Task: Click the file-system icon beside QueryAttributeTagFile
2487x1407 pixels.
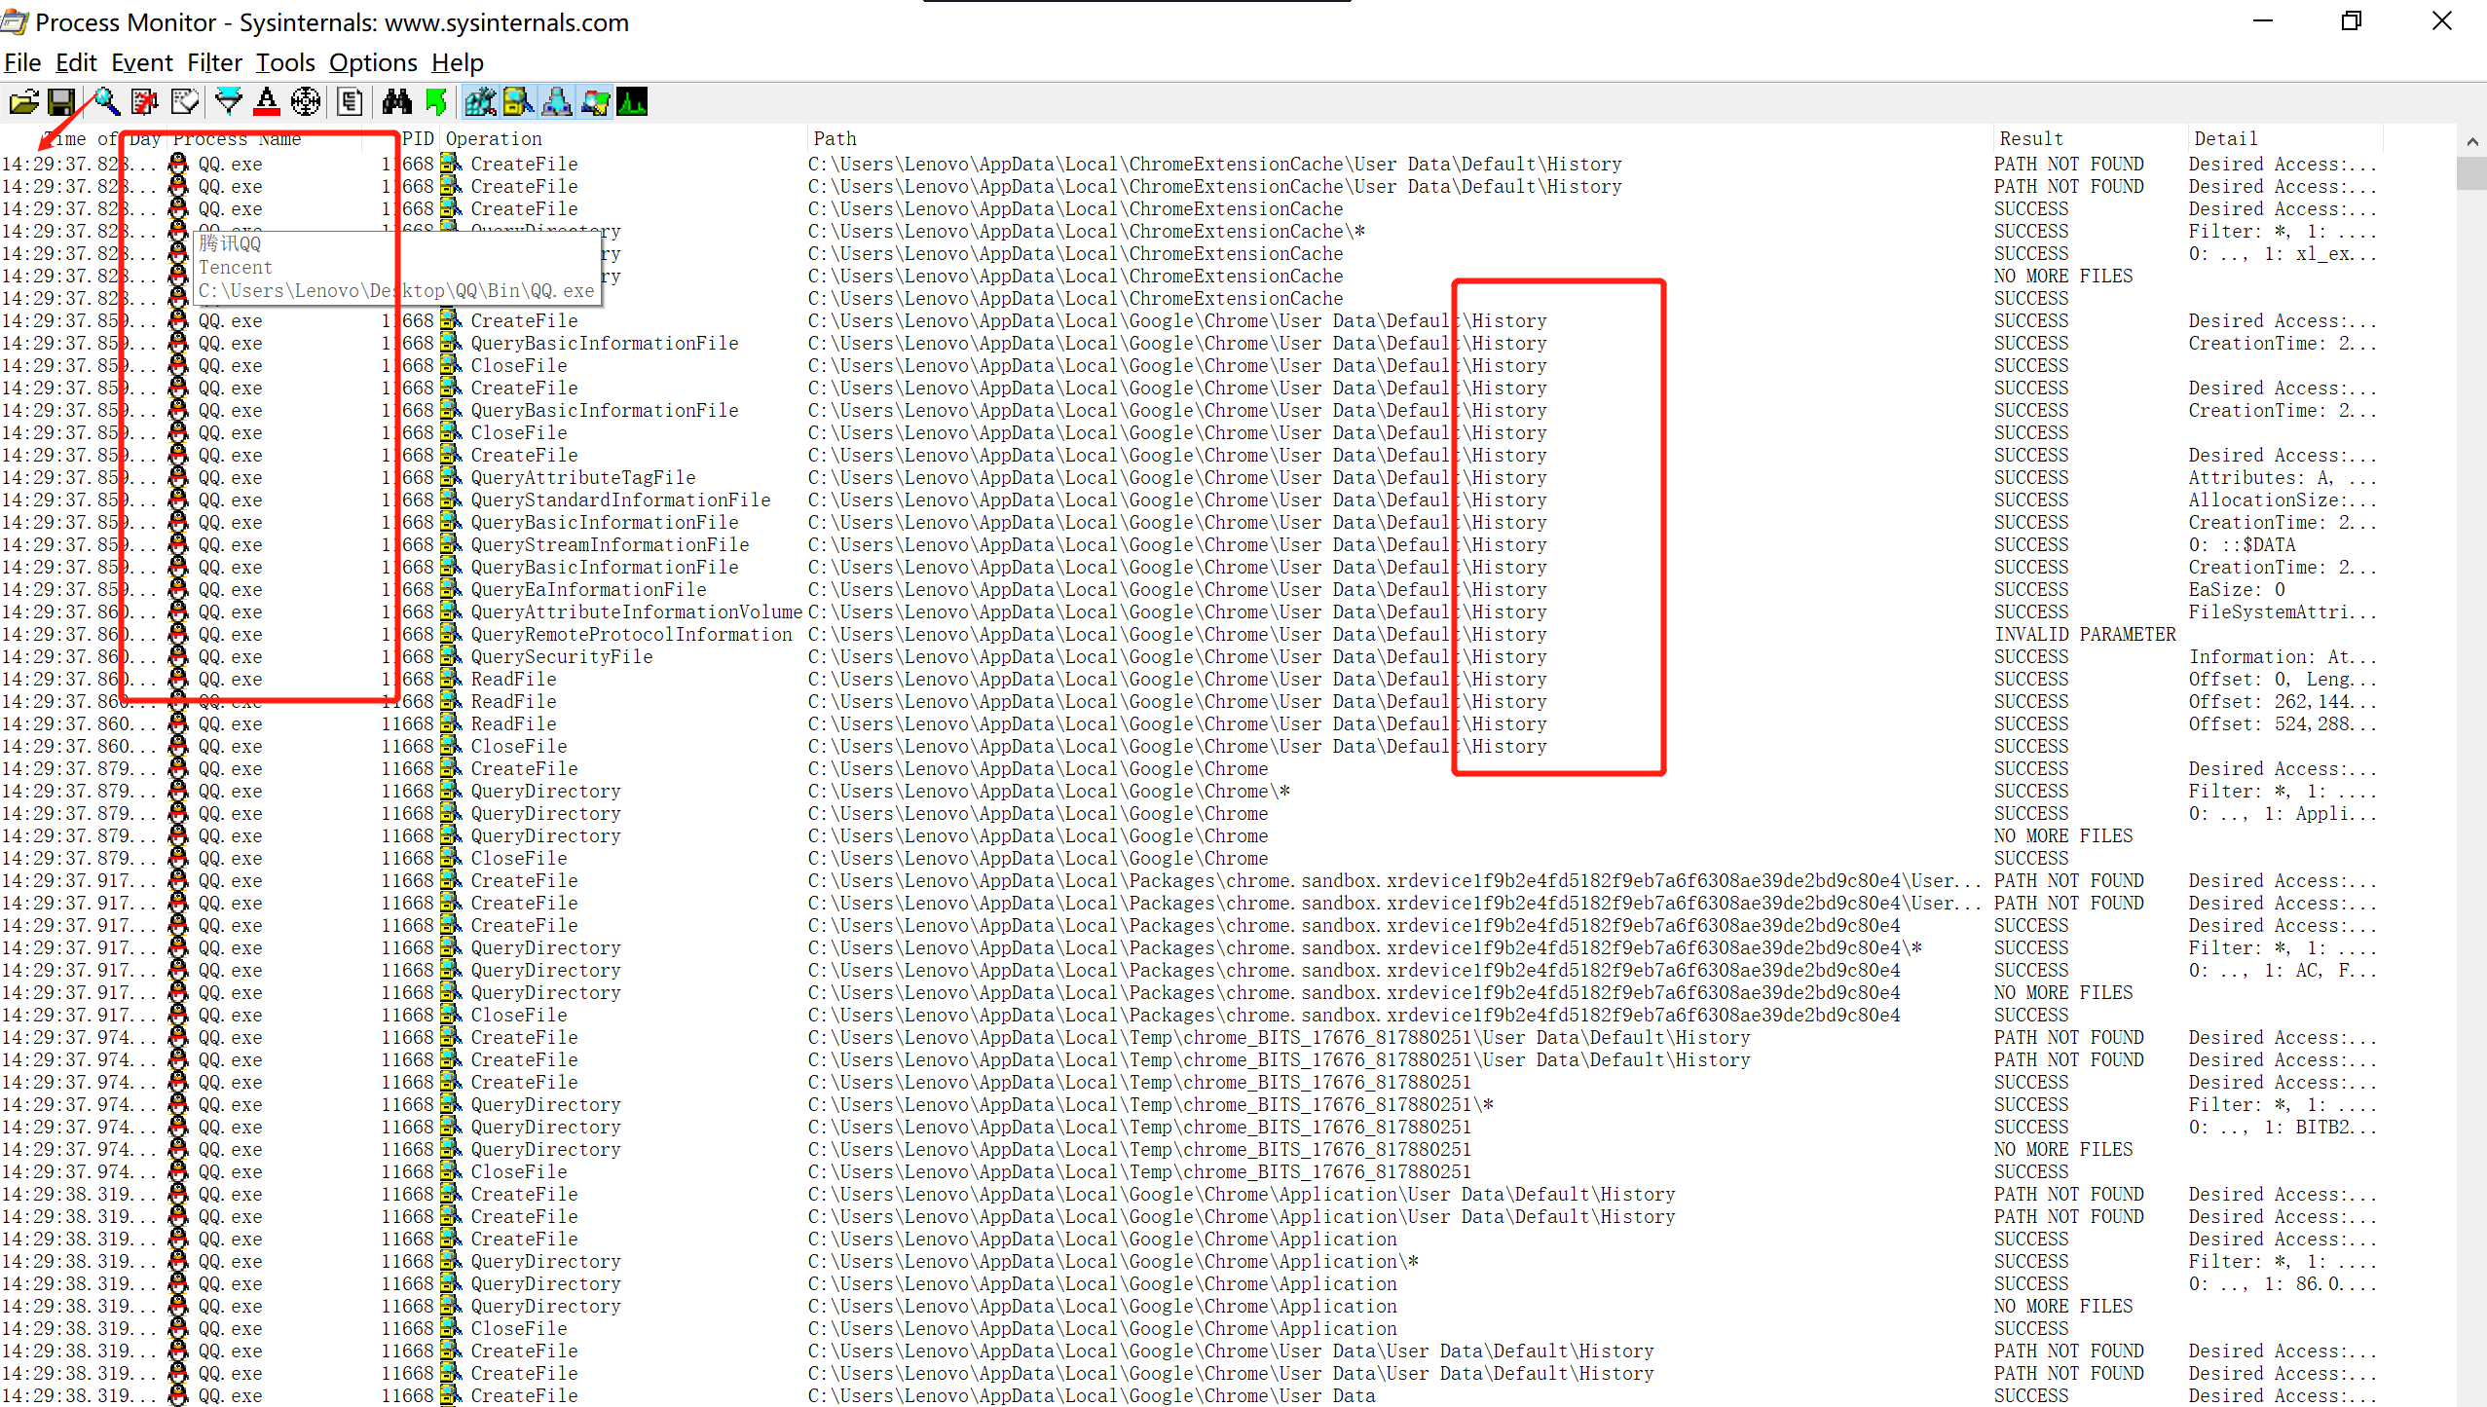Action: click(x=450, y=477)
